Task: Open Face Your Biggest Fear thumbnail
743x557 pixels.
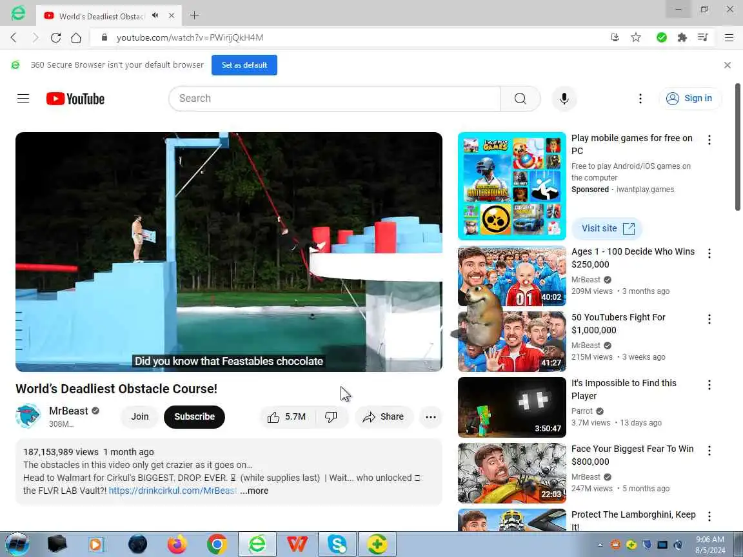Action: click(511, 473)
